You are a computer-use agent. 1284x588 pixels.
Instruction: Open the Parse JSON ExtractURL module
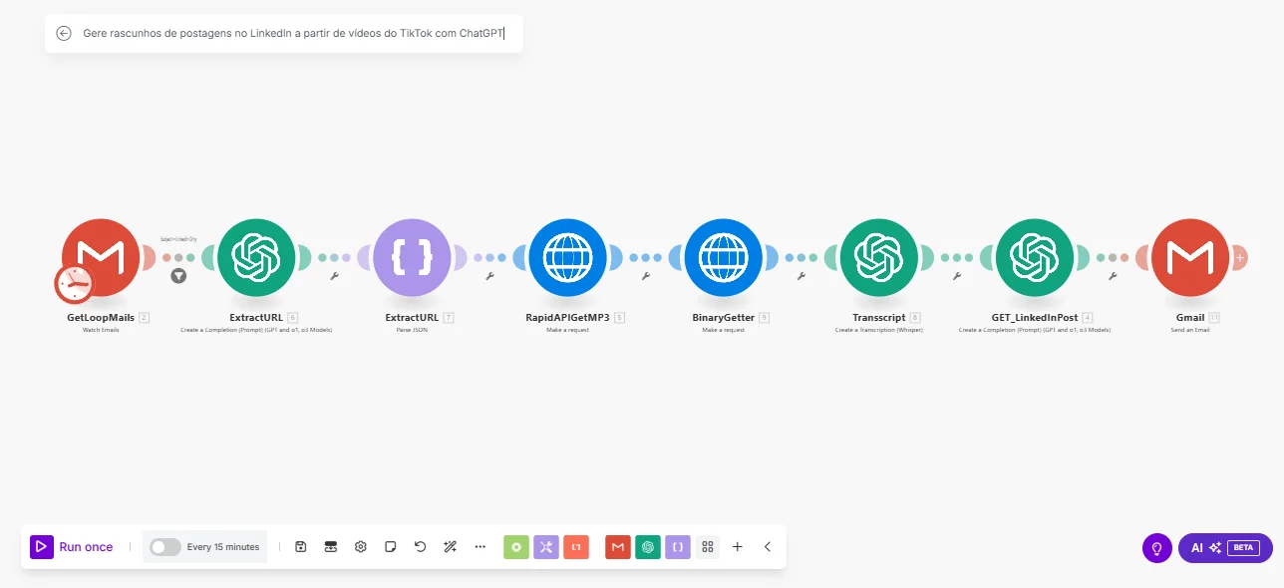[412, 258]
